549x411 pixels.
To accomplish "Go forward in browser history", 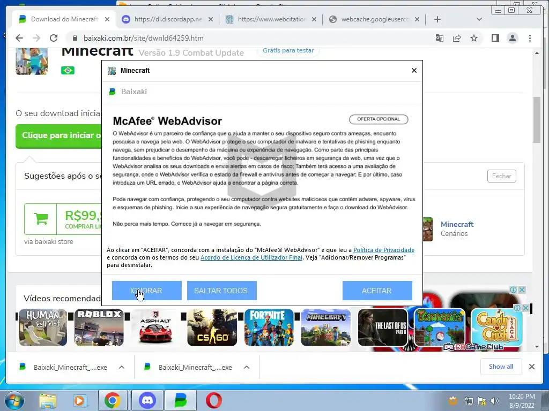I will point(36,38).
